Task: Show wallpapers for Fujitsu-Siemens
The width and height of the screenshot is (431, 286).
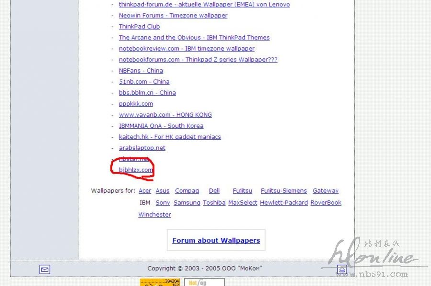Action: [284, 191]
